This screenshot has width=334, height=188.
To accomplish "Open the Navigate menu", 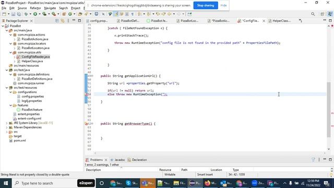I will (x=50, y=8).
